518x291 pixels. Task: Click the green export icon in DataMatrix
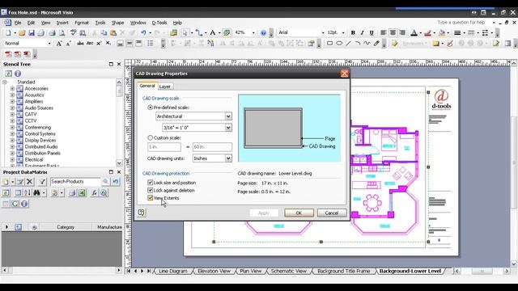pos(82,192)
